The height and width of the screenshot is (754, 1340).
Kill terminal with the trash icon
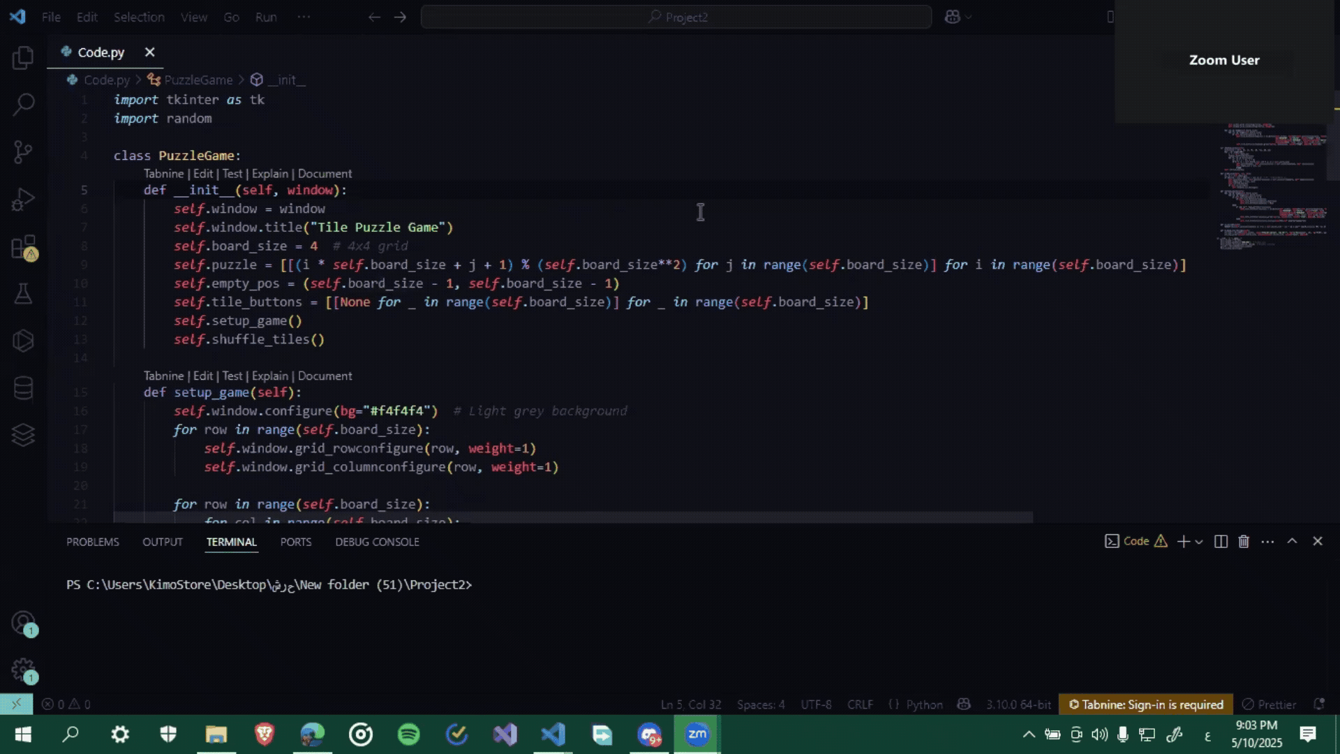(1244, 542)
